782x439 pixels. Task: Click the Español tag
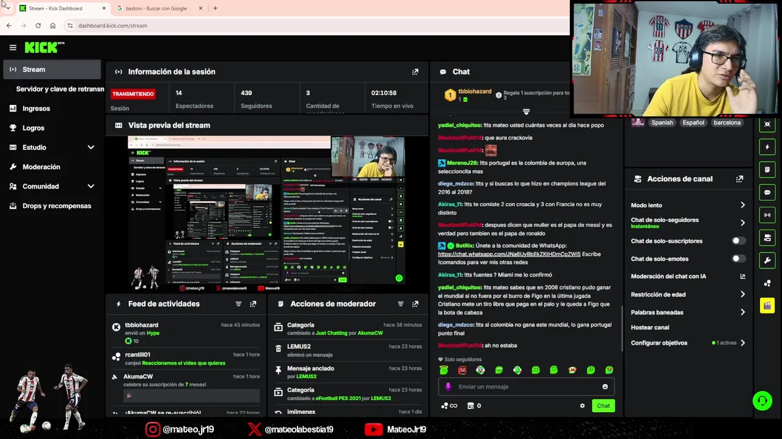pyautogui.click(x=693, y=123)
